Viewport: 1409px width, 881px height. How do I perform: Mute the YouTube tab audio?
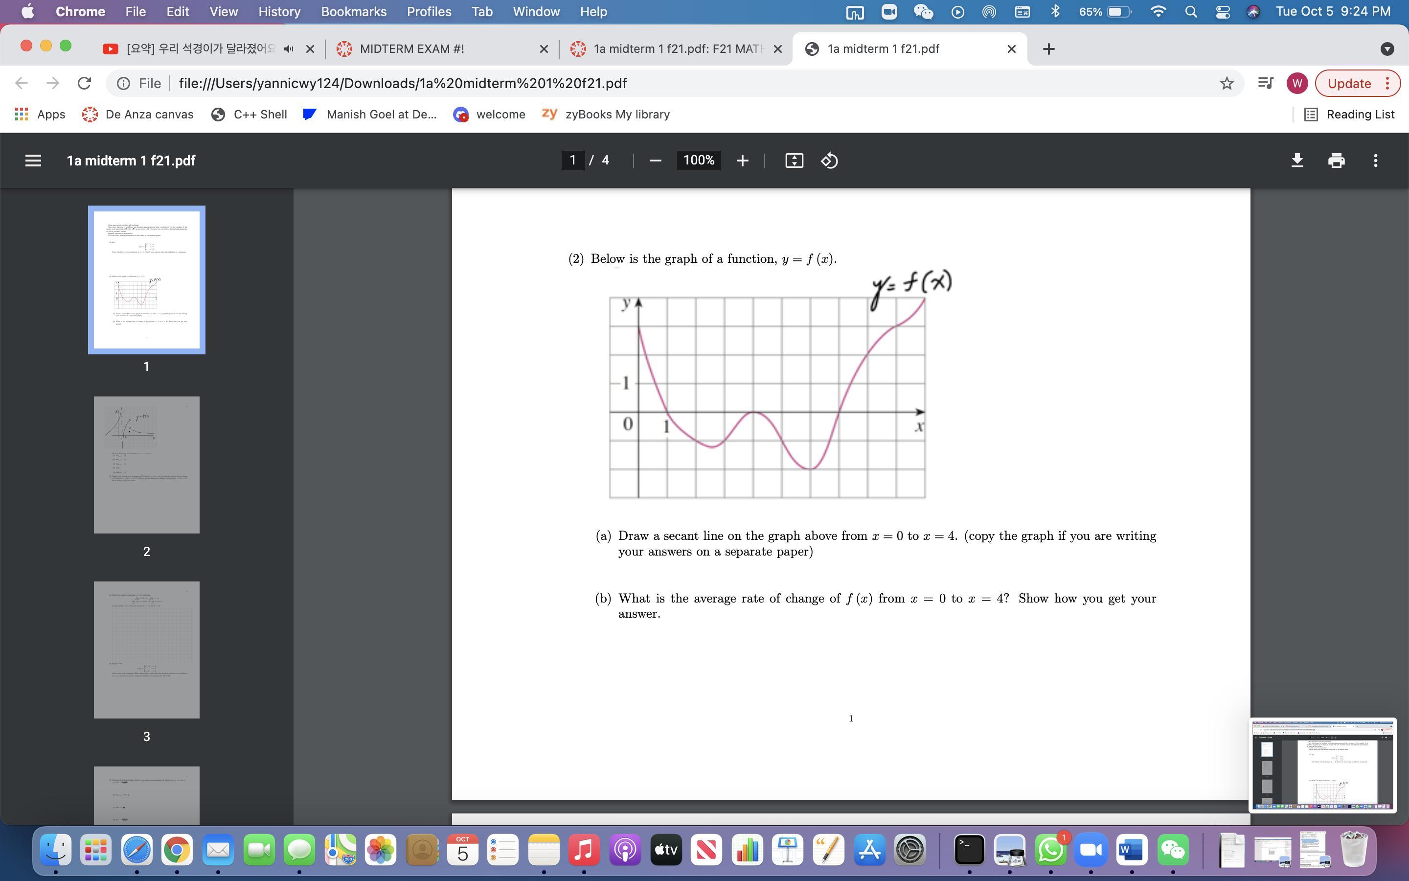point(288,49)
